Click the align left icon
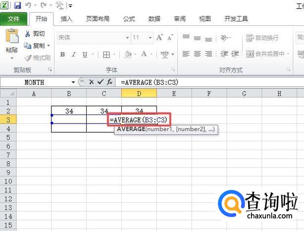Viewport: 304px width, 231px height. pos(186,54)
